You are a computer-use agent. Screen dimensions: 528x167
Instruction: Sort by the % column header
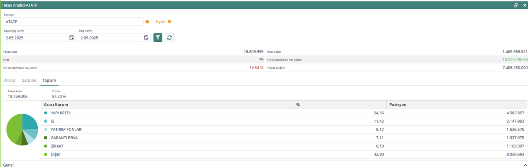click(340, 105)
